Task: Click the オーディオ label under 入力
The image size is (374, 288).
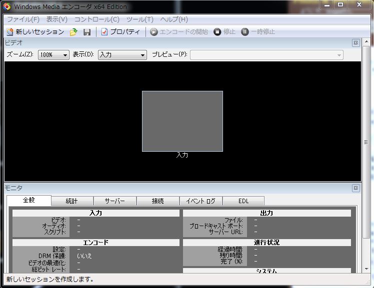Action: 54,226
